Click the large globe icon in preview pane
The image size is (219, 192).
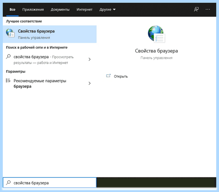(x=157, y=34)
